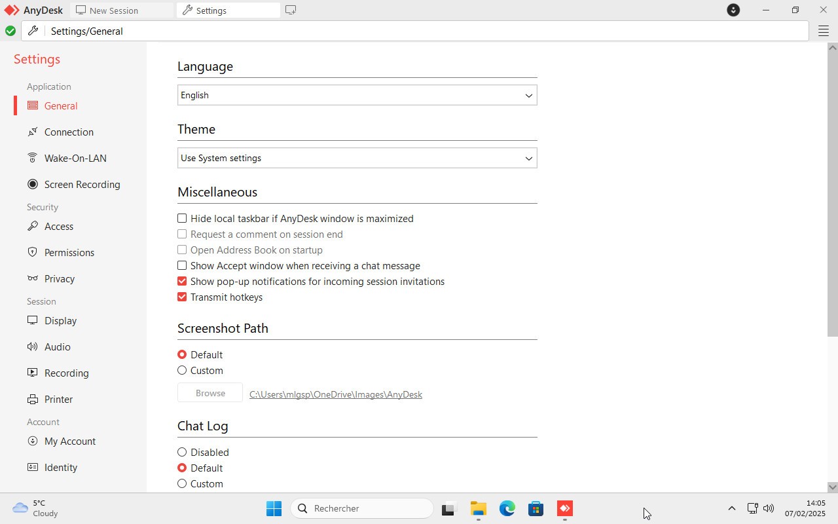This screenshot has height=524, width=838.
Task: Check Open Address Book on startup
Action: [182, 250]
